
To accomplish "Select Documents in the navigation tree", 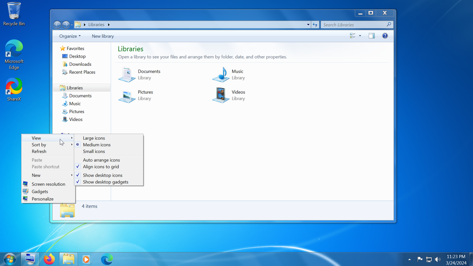I will coord(80,96).
